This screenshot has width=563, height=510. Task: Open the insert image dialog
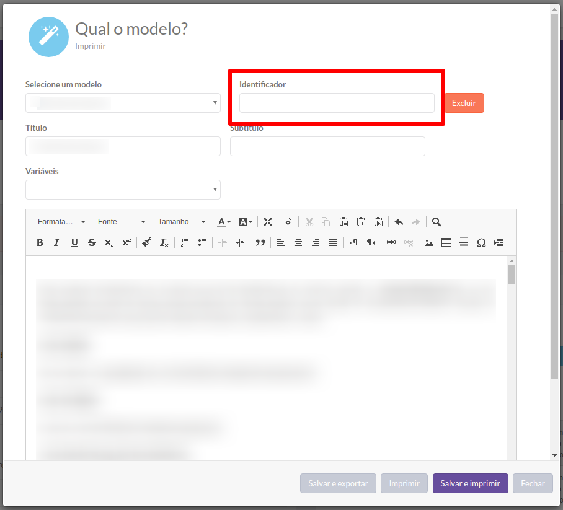click(428, 243)
